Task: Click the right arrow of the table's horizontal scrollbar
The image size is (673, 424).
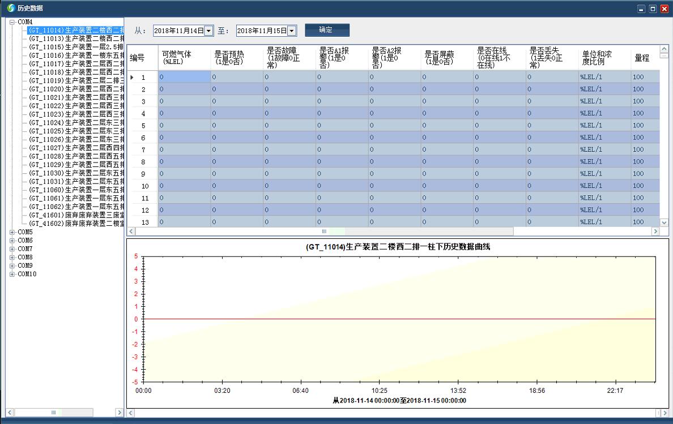Action: coord(655,231)
